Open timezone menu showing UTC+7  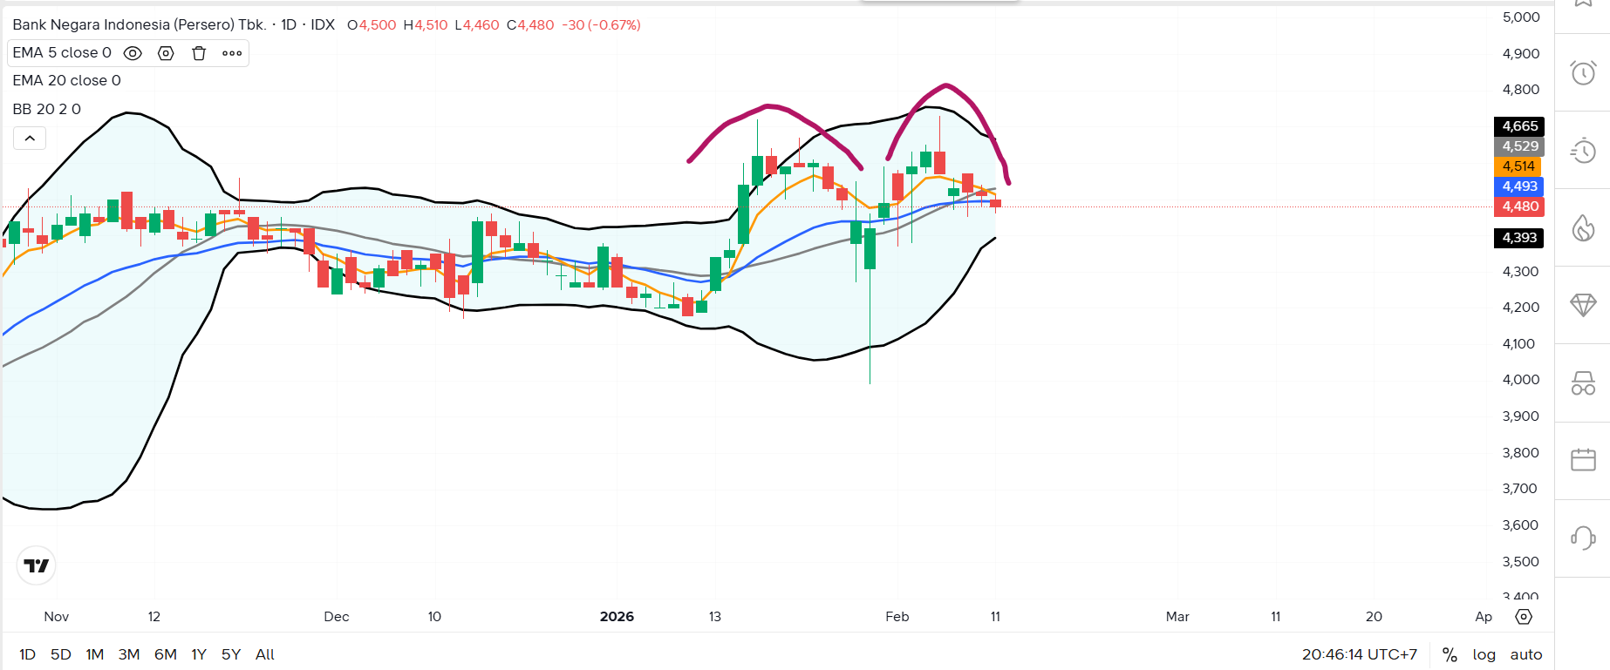[x=1360, y=654]
